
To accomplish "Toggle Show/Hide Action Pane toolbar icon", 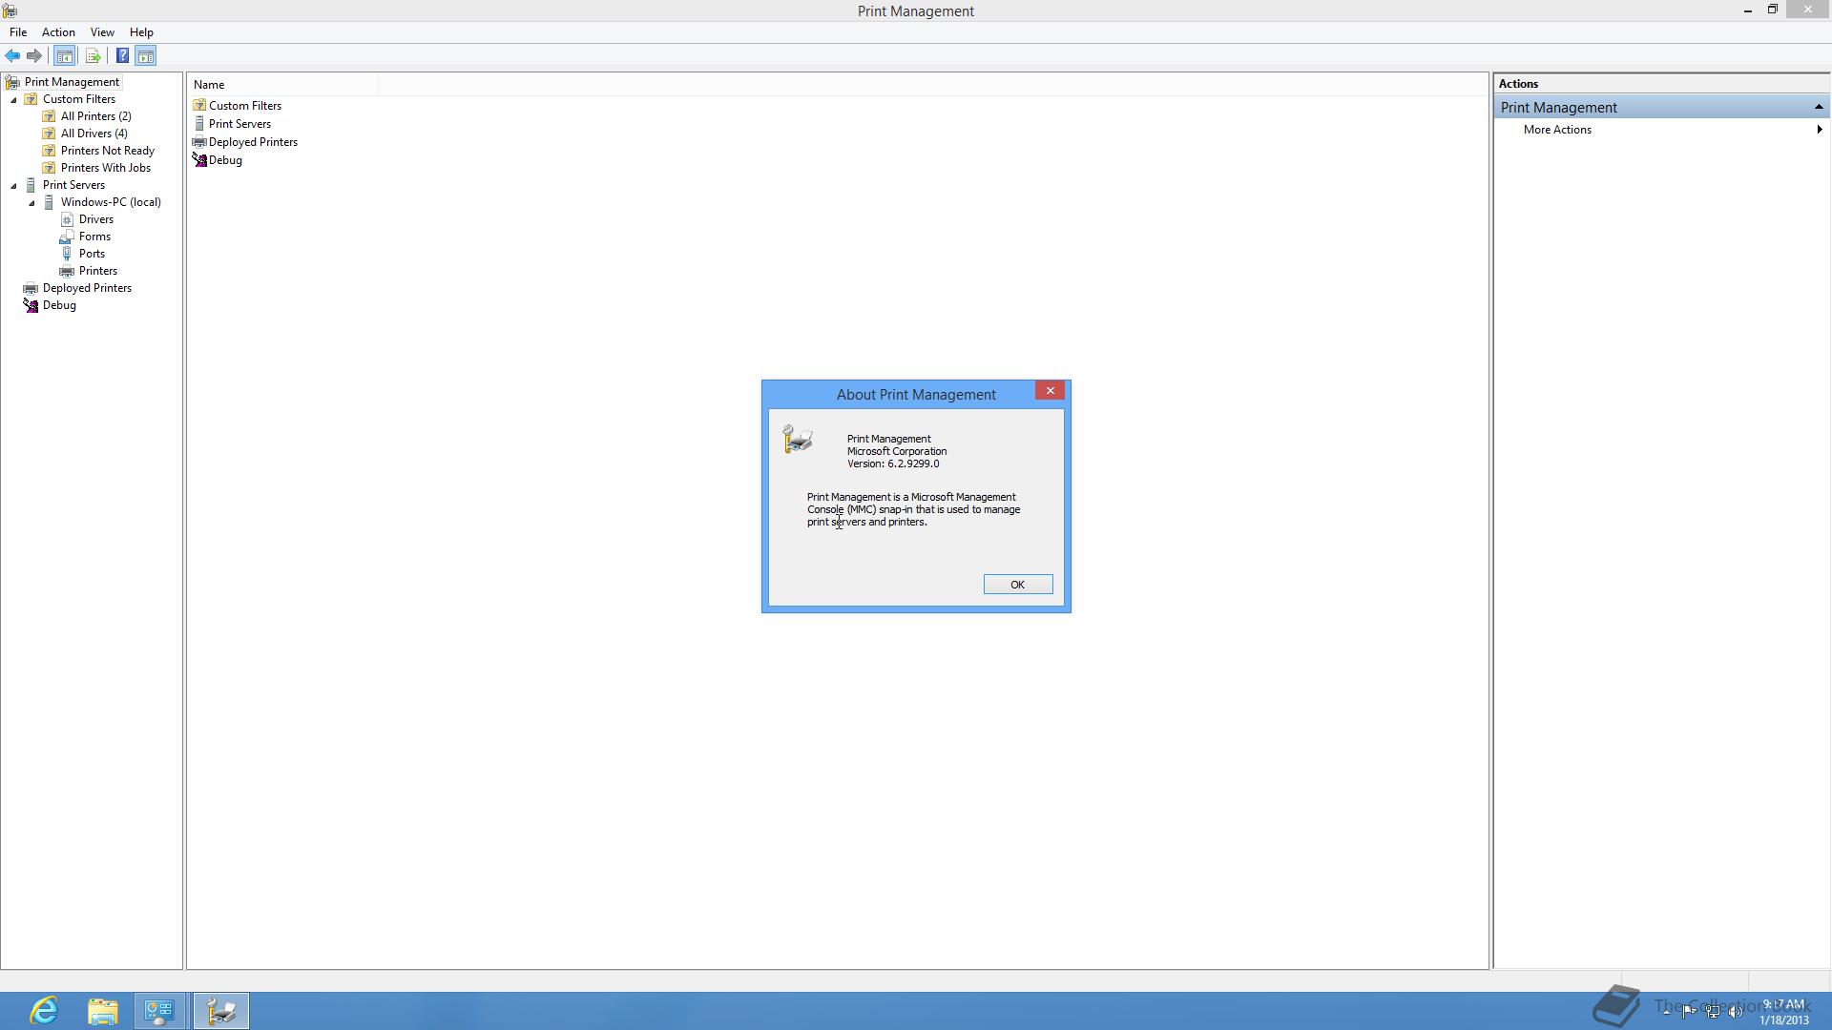I will (146, 56).
